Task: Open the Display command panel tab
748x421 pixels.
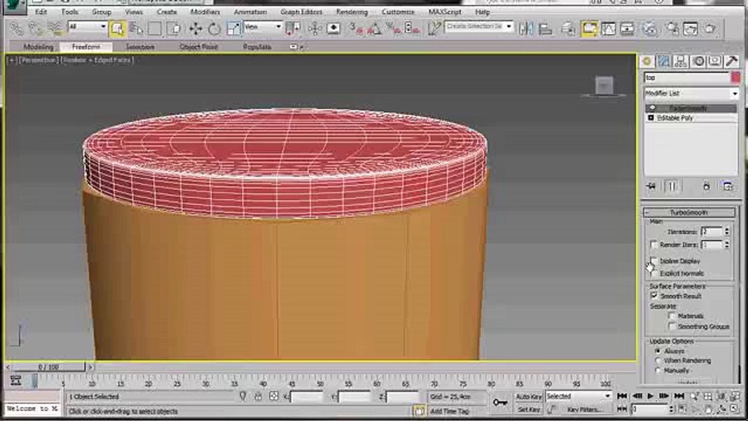Action: (x=715, y=61)
